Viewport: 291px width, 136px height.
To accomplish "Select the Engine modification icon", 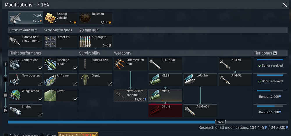I will click(x=15, y=111).
